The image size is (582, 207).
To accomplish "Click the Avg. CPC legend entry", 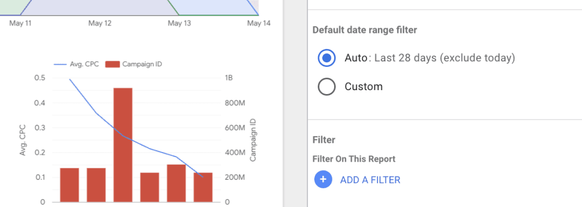I will [x=77, y=64].
